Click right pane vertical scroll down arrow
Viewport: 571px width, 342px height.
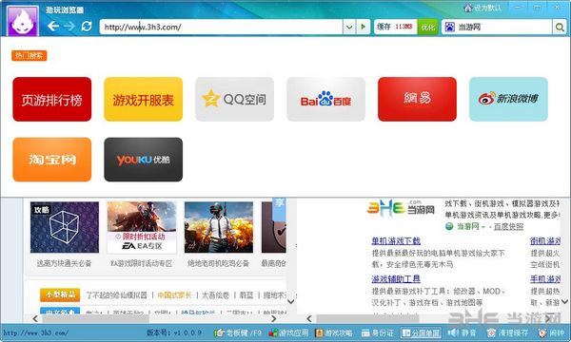pos(564,301)
